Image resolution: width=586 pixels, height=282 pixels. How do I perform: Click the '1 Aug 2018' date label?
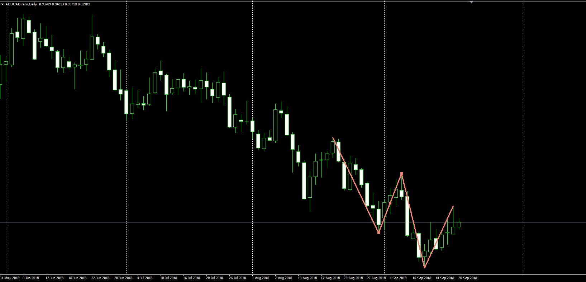261,278
